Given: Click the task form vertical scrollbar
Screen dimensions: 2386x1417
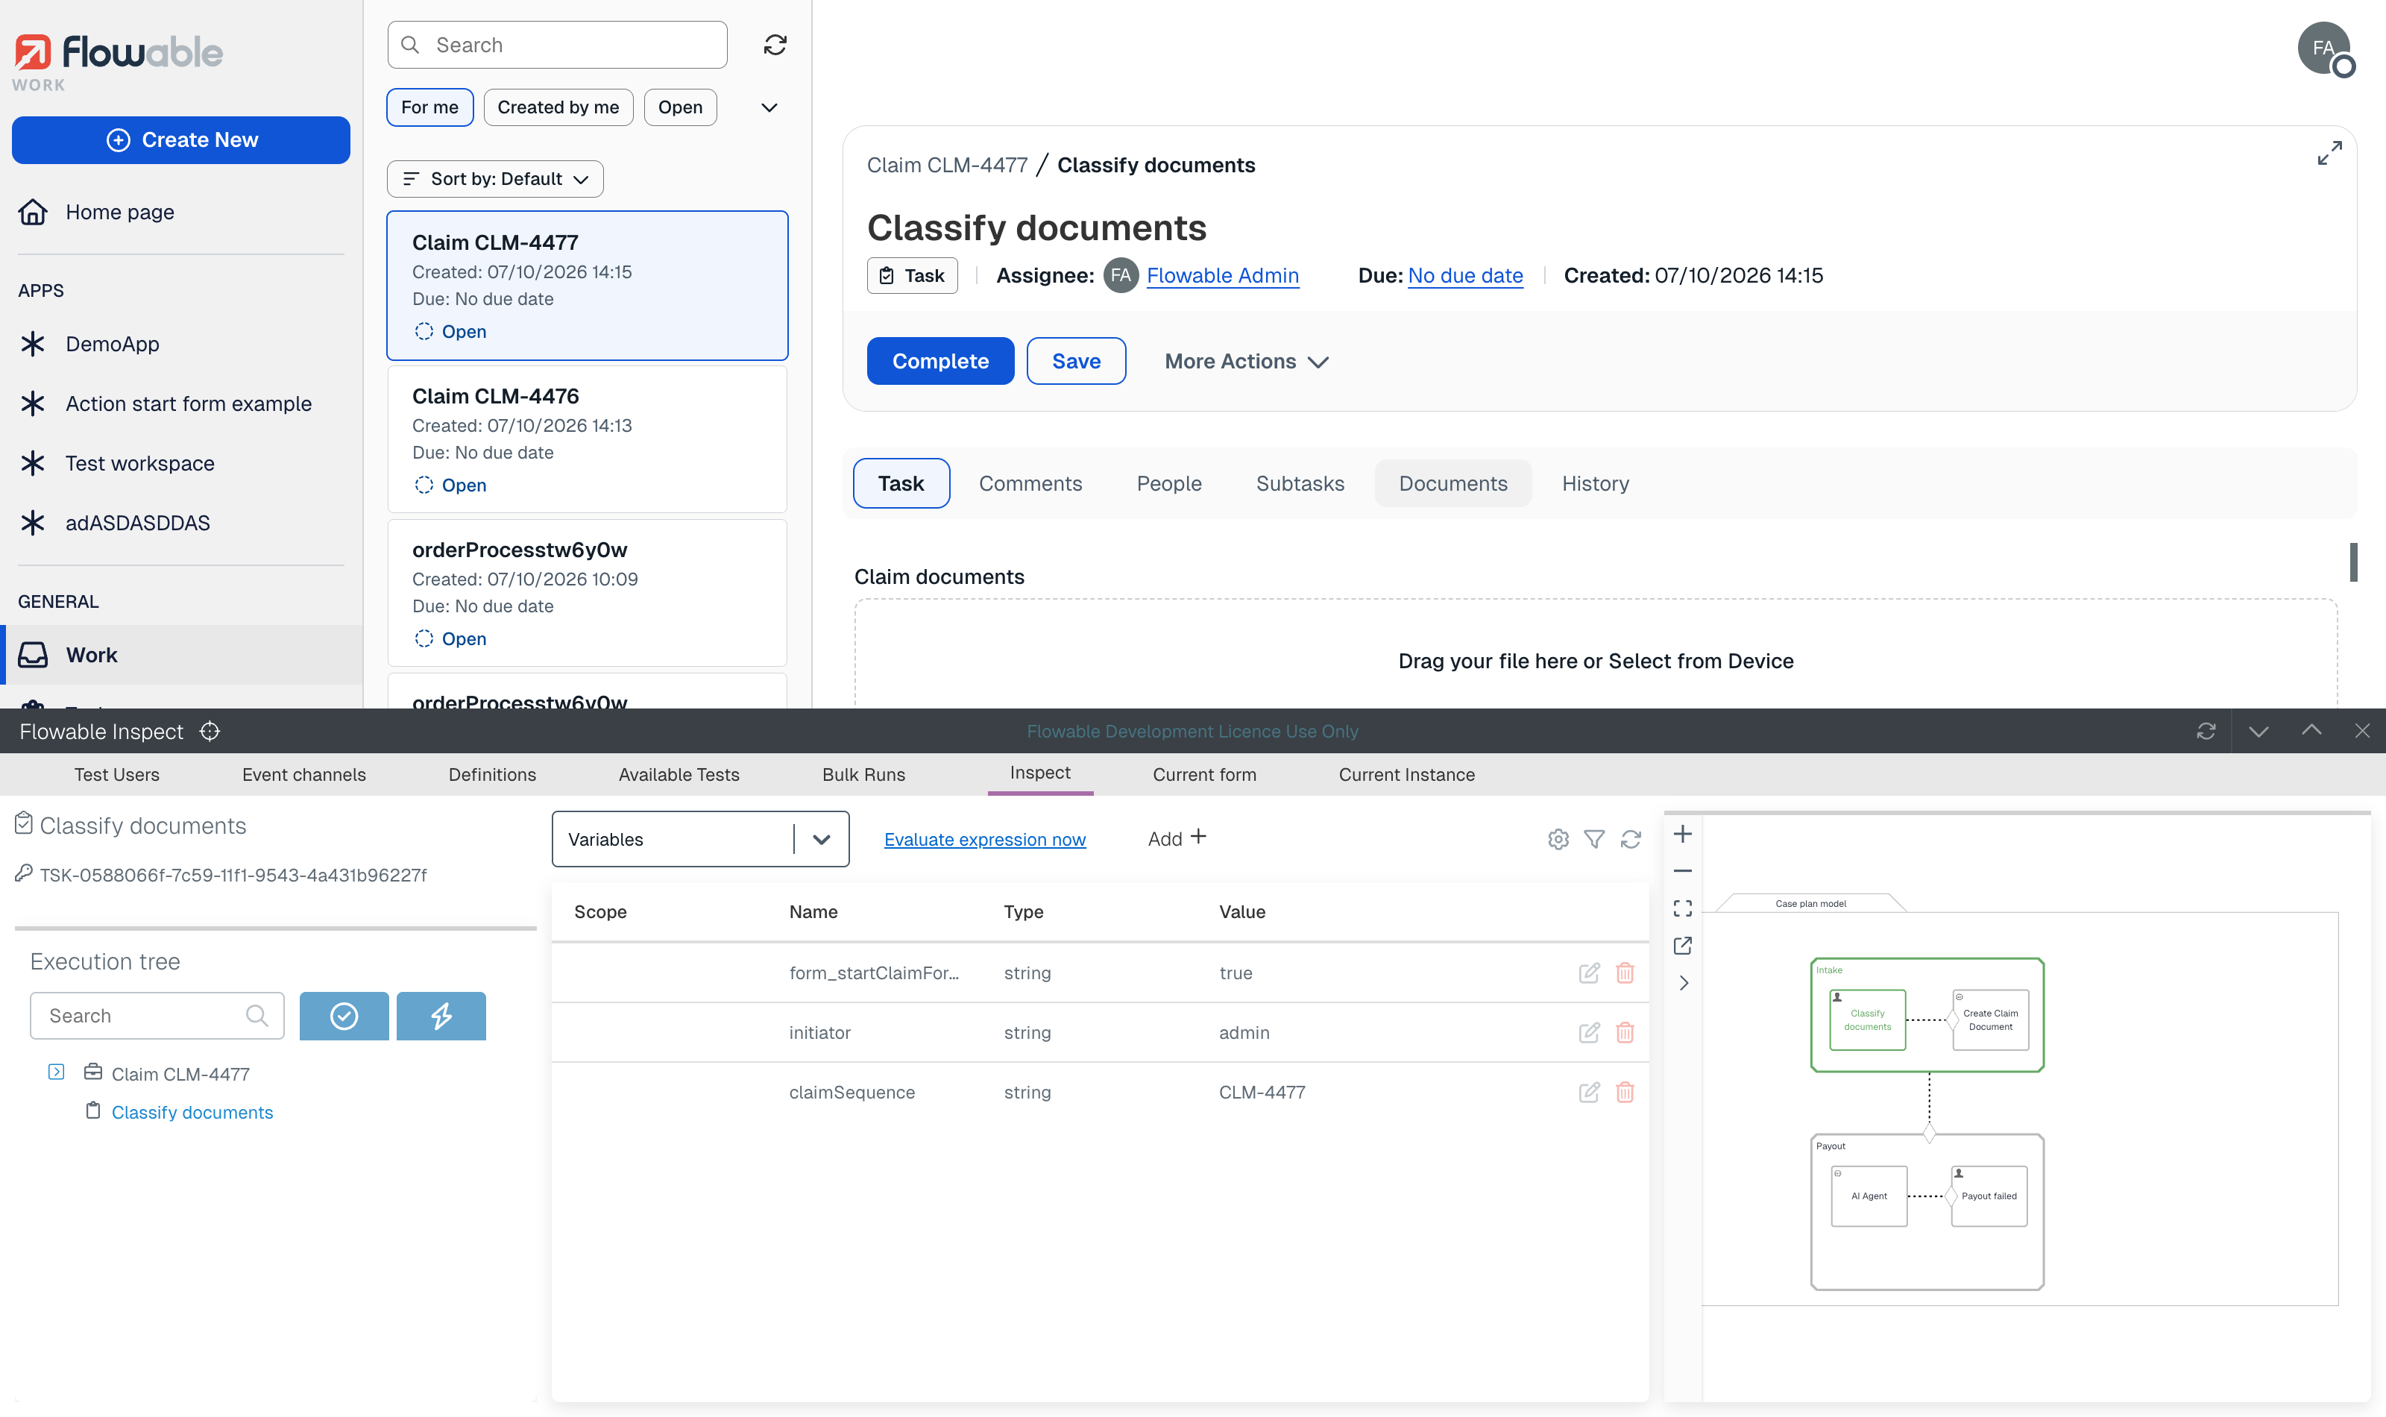Looking at the screenshot, I should [2352, 562].
